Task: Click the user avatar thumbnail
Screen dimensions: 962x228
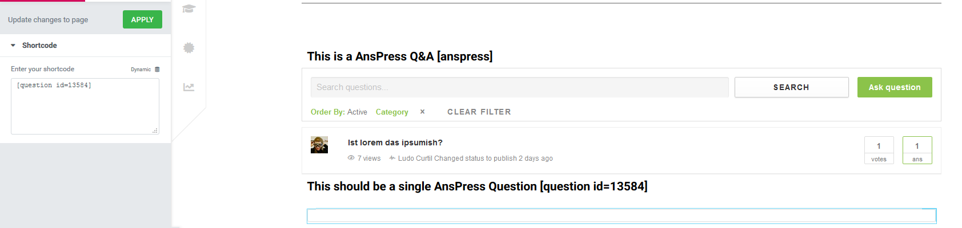Action: tap(319, 145)
